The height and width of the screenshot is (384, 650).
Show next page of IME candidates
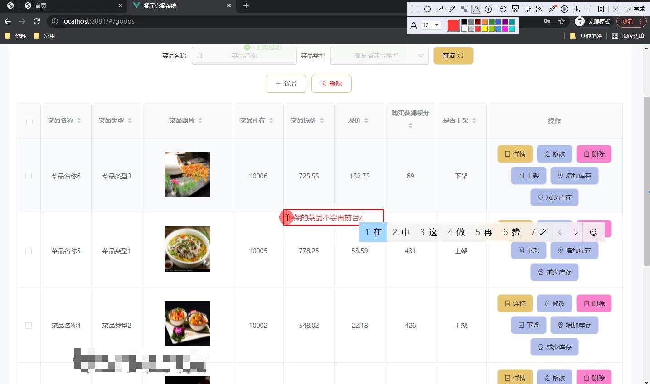click(x=576, y=232)
